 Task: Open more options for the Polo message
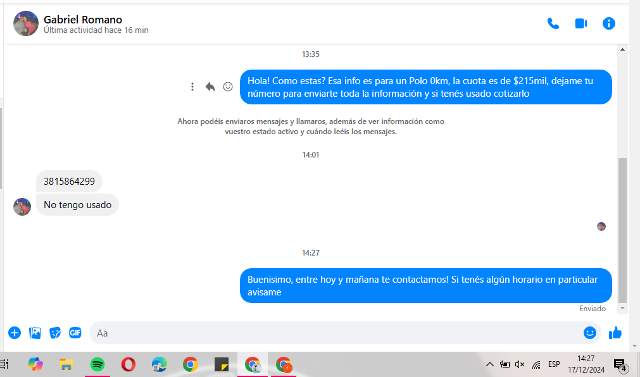coord(192,87)
